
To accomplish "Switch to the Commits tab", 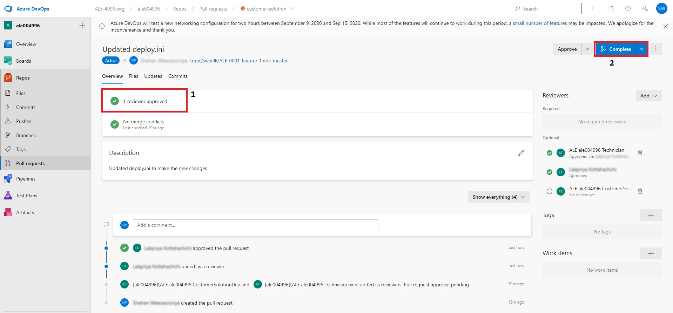I will pos(178,76).
